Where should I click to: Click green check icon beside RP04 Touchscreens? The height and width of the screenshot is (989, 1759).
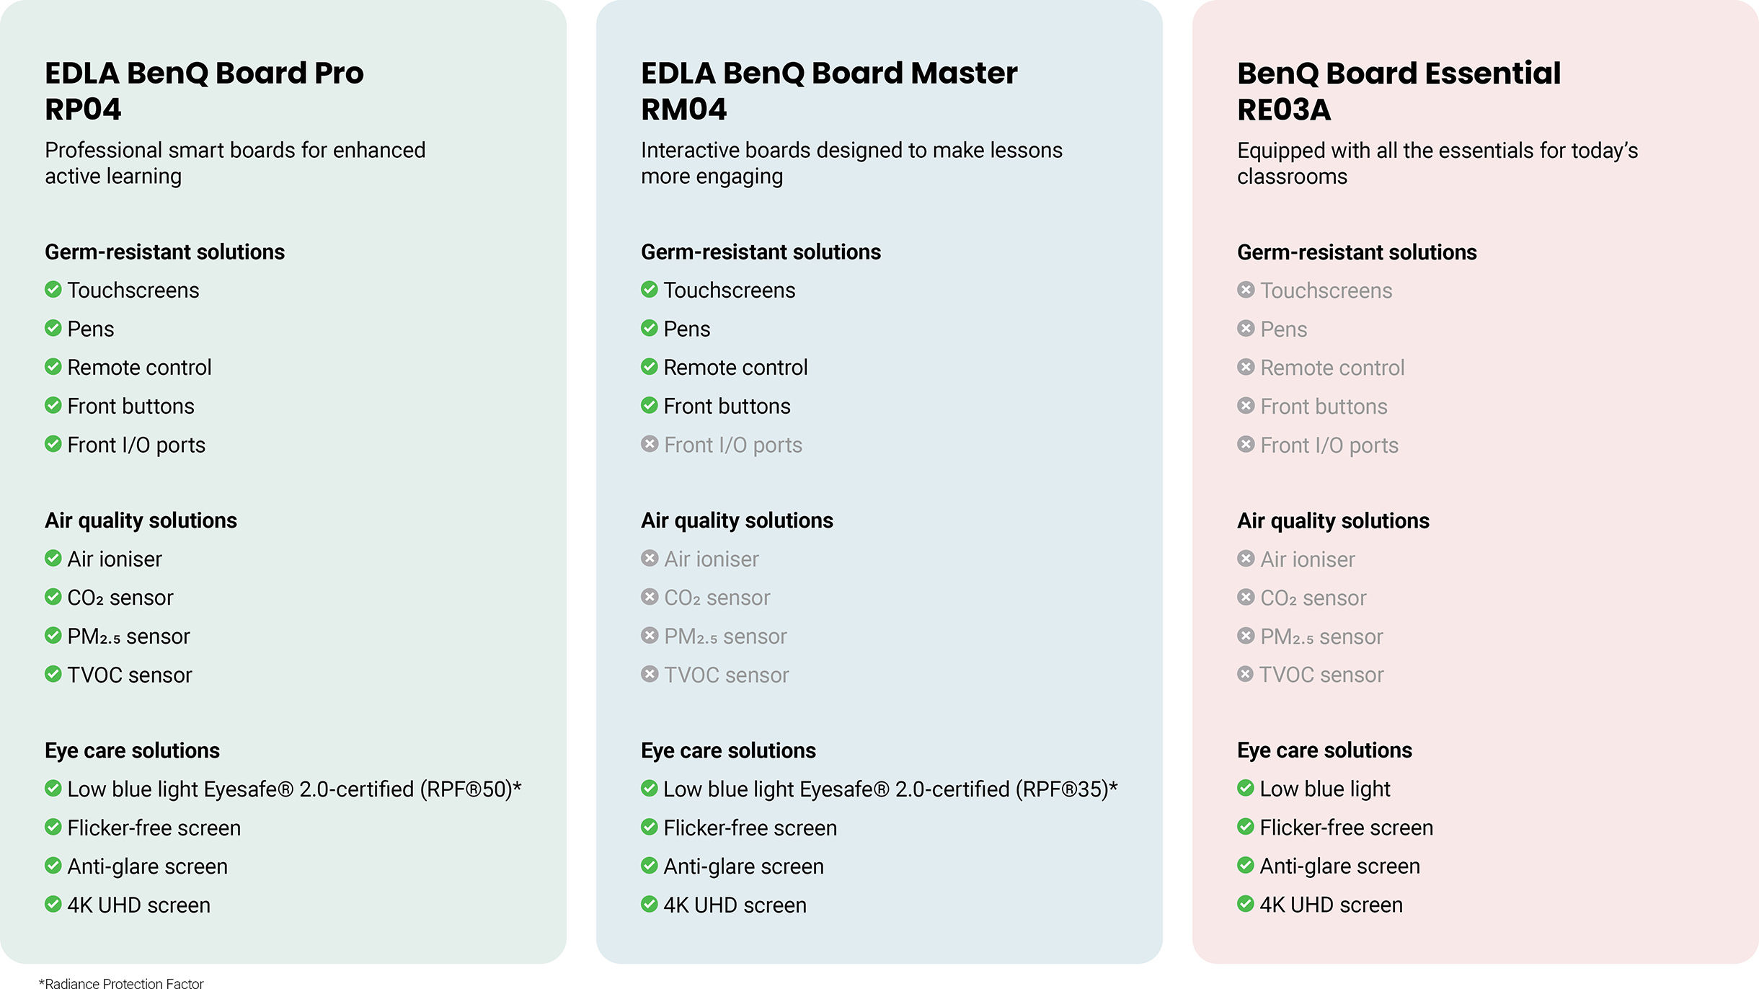tap(53, 289)
